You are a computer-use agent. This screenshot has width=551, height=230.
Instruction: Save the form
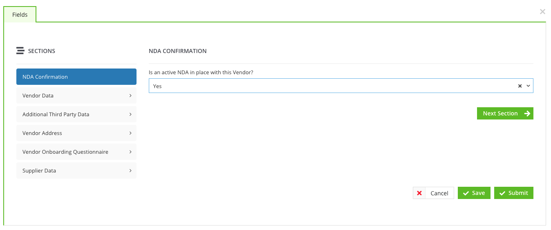pyautogui.click(x=474, y=193)
